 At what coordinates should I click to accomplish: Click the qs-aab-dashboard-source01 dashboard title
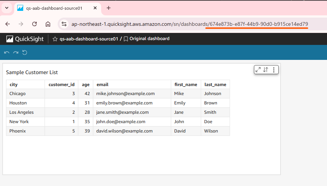click(89, 39)
